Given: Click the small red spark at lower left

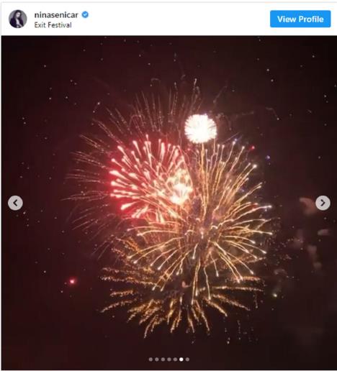Looking at the screenshot, I should pos(72,281).
